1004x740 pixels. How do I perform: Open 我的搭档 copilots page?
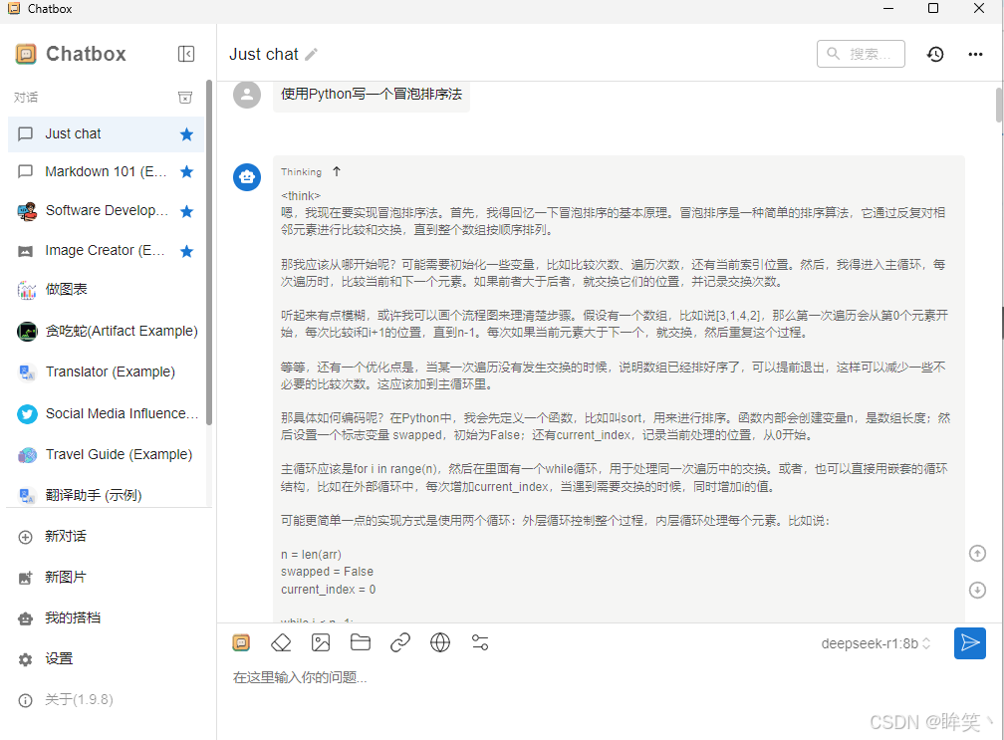click(x=106, y=618)
